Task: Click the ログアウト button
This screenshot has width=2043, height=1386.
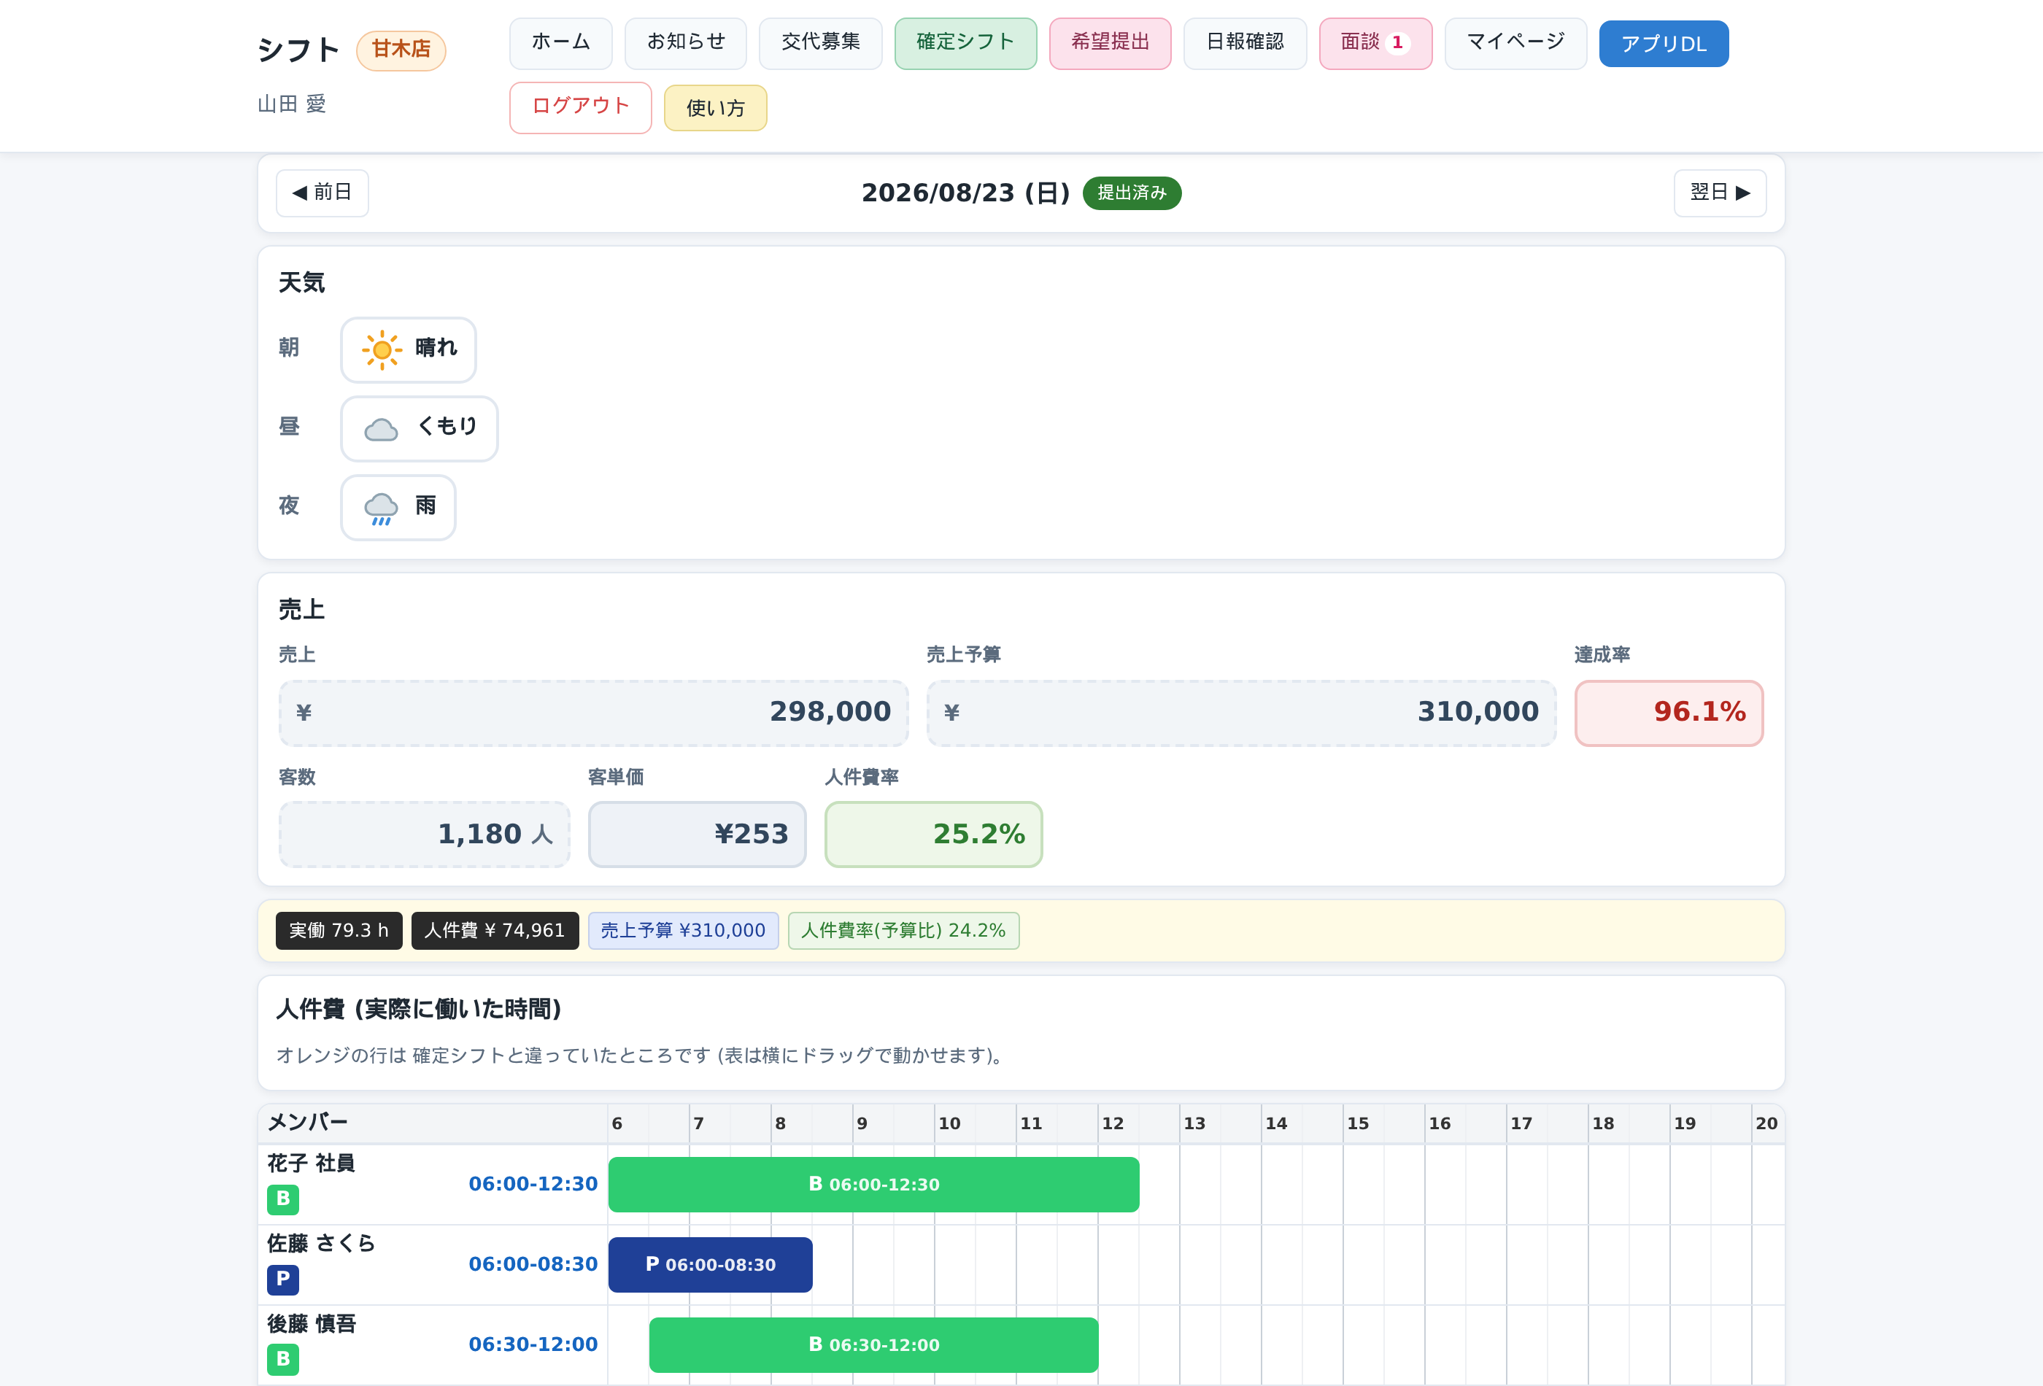Action: [580, 107]
